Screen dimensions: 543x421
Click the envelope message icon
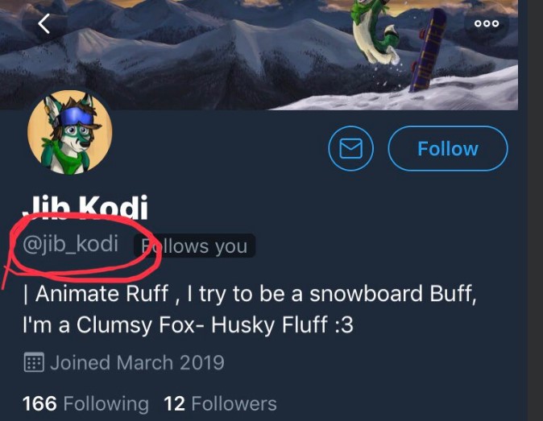point(351,149)
